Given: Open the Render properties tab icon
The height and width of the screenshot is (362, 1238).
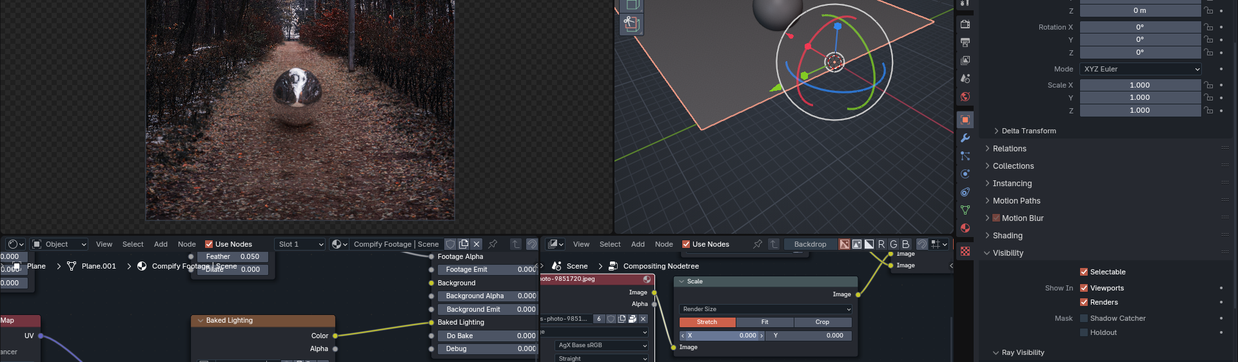Looking at the screenshot, I should (965, 24).
